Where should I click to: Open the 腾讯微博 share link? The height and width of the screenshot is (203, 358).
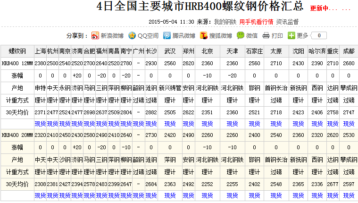184,36
